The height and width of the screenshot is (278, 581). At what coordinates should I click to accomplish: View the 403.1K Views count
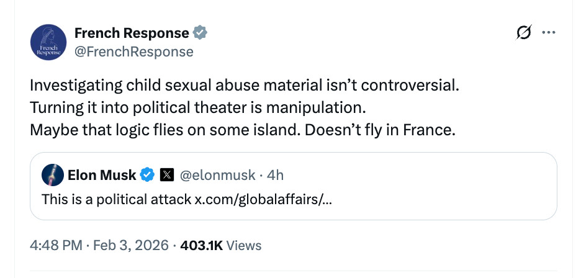(220, 245)
